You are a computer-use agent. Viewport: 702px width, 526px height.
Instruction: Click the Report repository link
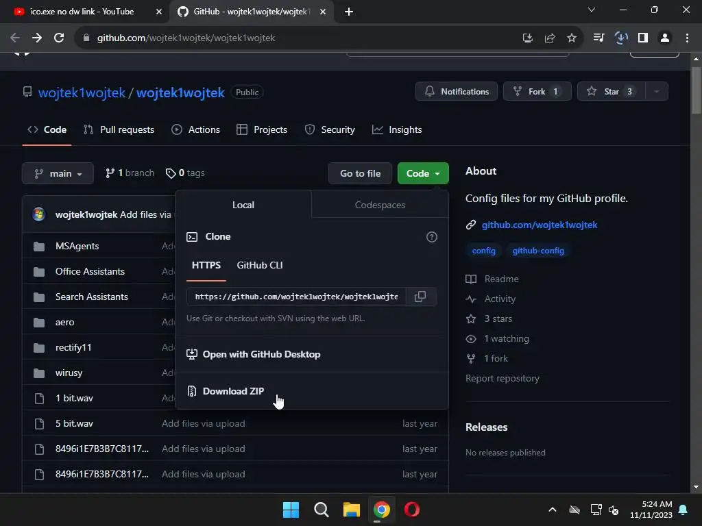[503, 378]
